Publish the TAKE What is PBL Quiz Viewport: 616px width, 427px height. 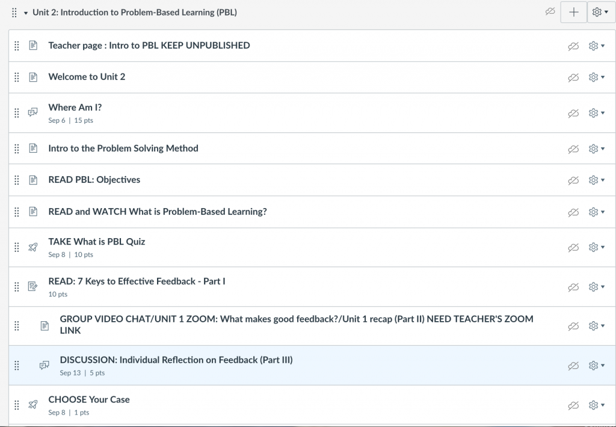click(573, 248)
